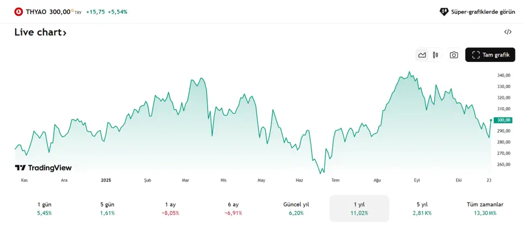The width and height of the screenshot is (523, 231).
Task: Click the TradingView logo
Action: tap(43, 168)
